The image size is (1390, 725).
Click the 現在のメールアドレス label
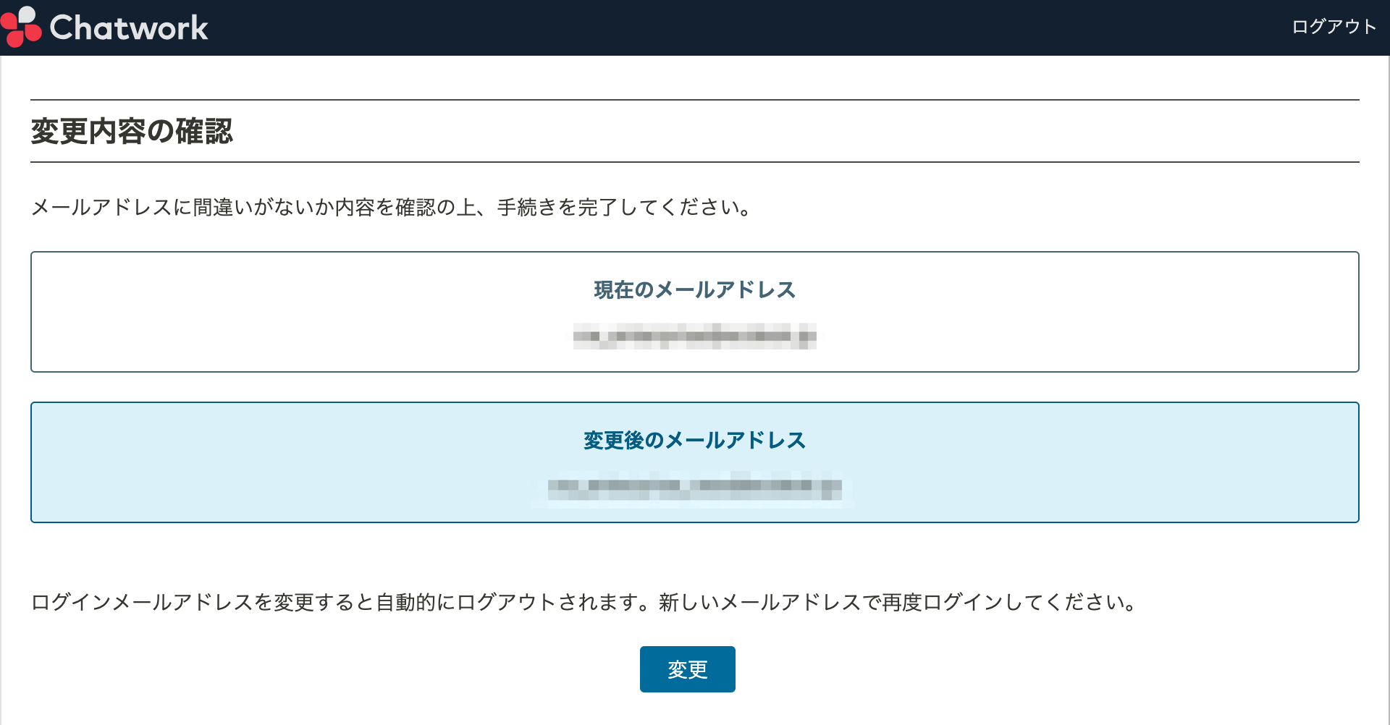pos(693,290)
